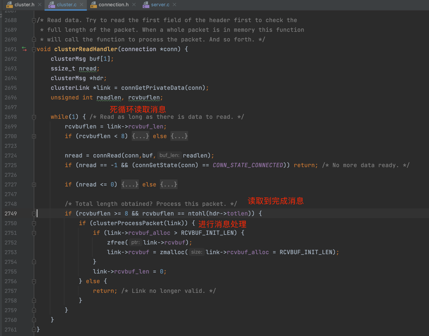Screen dimensions: 429x336
Task: Collapse the clusterProcessPacket if fold at line 2750
Action: [34, 223]
